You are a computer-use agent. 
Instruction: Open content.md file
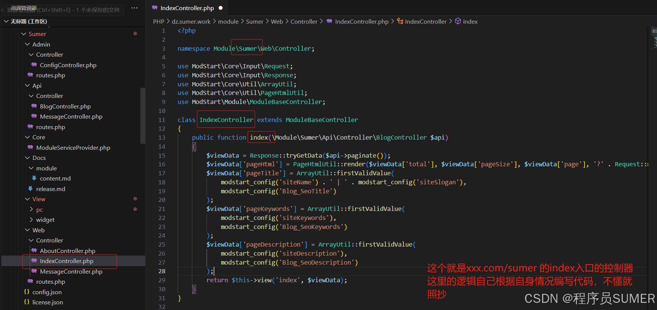point(55,178)
